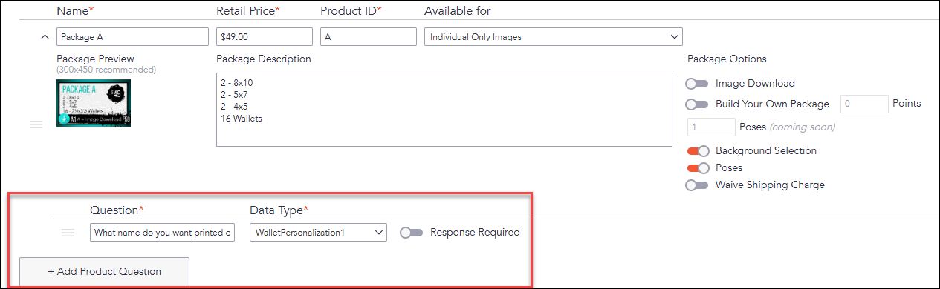Viewport: 940px width, 289px height.
Task: Click the Points number field
Action: coord(864,104)
